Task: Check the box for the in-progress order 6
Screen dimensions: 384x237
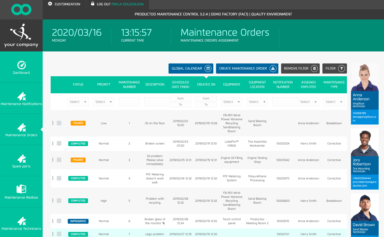Action: [59, 221]
